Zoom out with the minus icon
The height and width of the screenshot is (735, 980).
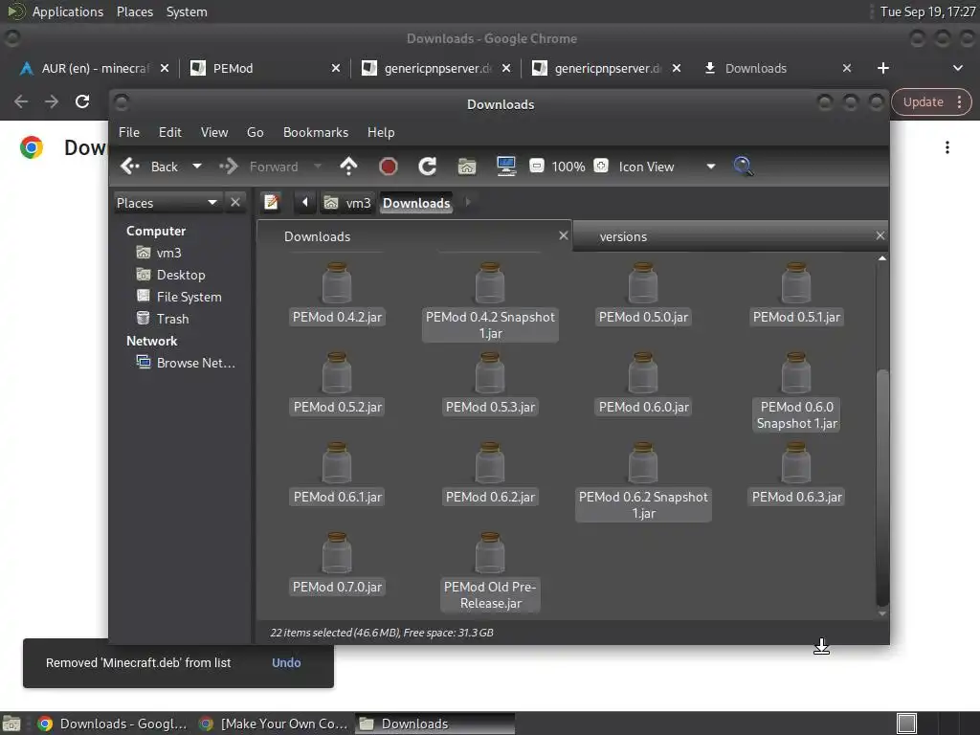tap(536, 166)
